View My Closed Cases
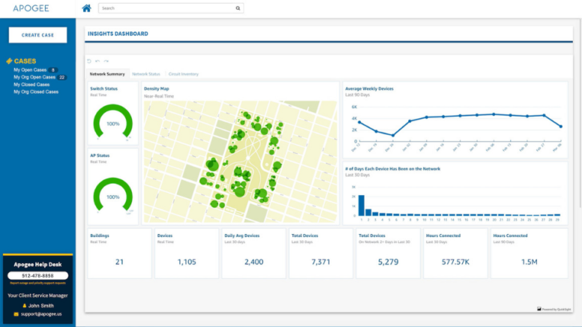This screenshot has height=327, width=582. coord(31,85)
